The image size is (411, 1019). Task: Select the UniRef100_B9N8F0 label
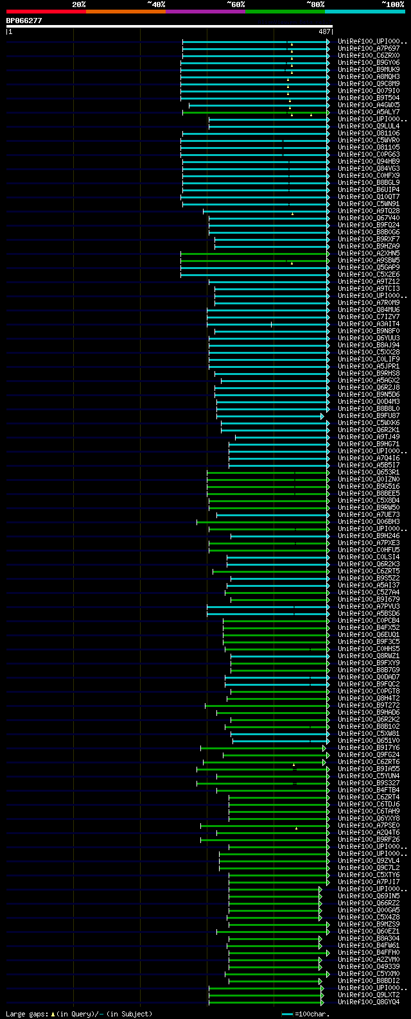click(369, 331)
